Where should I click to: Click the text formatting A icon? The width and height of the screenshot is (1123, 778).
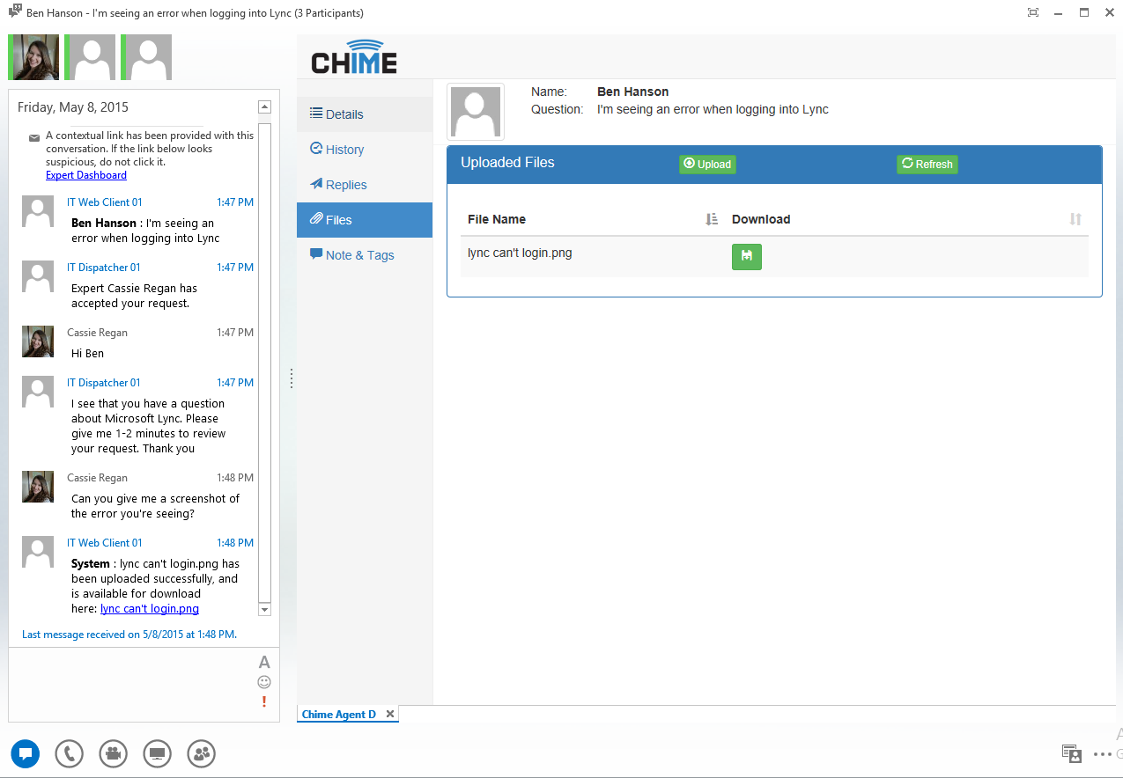pyautogui.click(x=264, y=662)
